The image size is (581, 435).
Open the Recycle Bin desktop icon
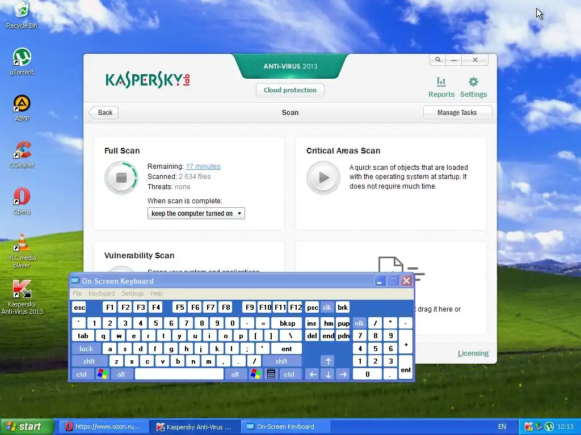coord(22,15)
